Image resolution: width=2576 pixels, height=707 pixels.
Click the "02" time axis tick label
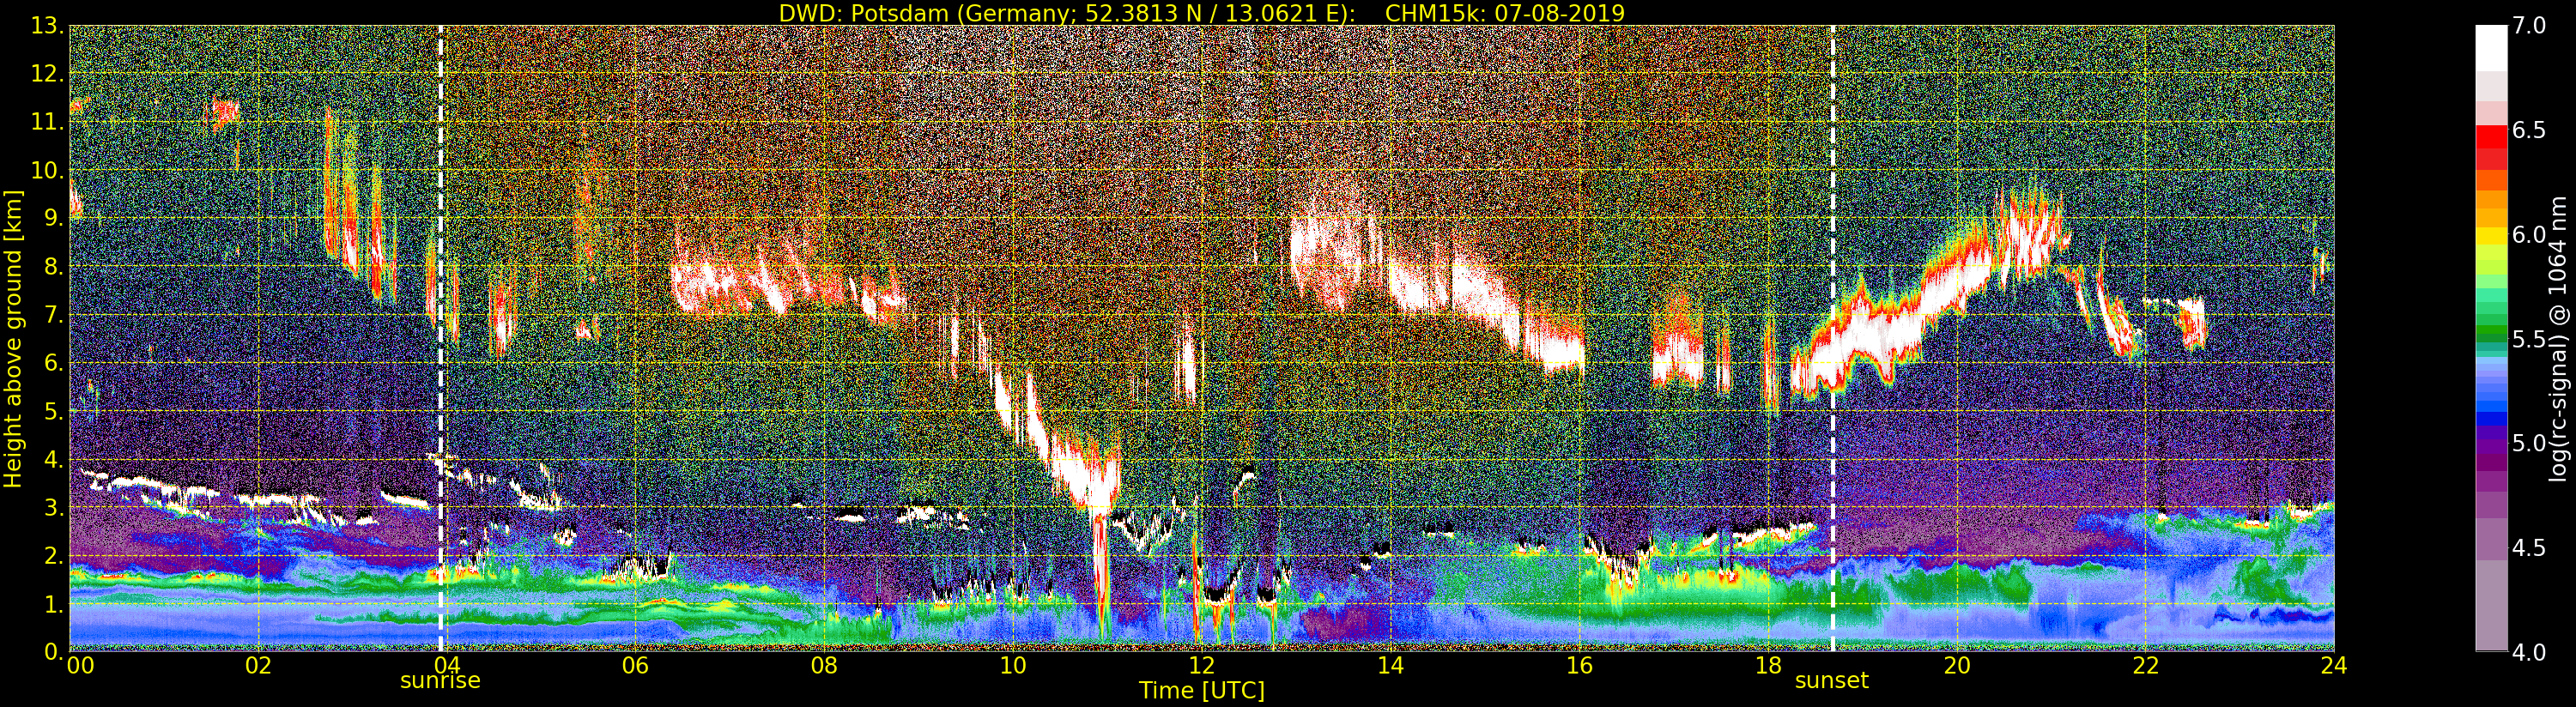258,665
